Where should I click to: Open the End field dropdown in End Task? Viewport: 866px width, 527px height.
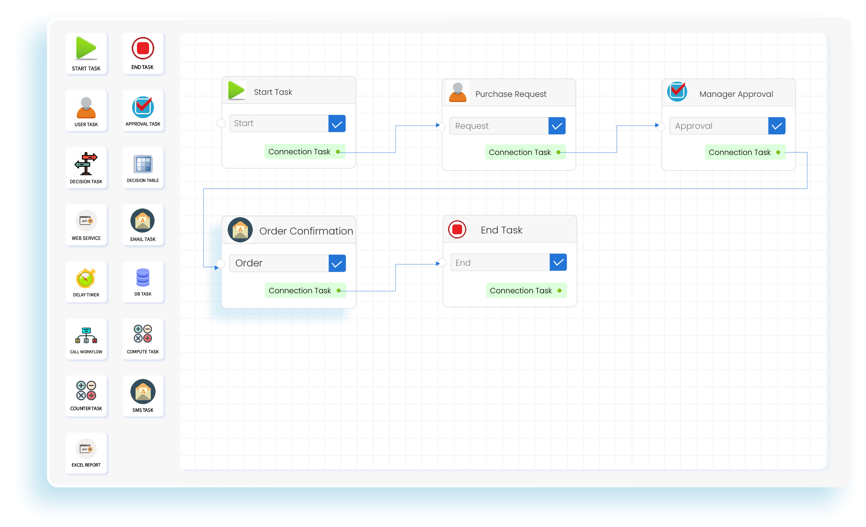coord(558,262)
